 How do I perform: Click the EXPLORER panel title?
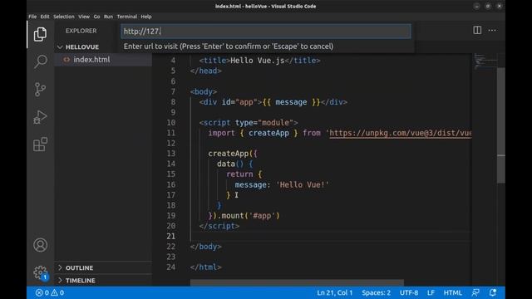point(81,31)
